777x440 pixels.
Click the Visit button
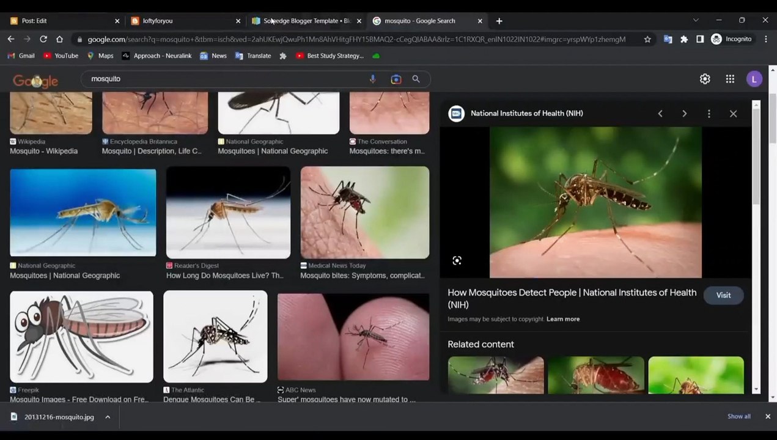point(723,295)
